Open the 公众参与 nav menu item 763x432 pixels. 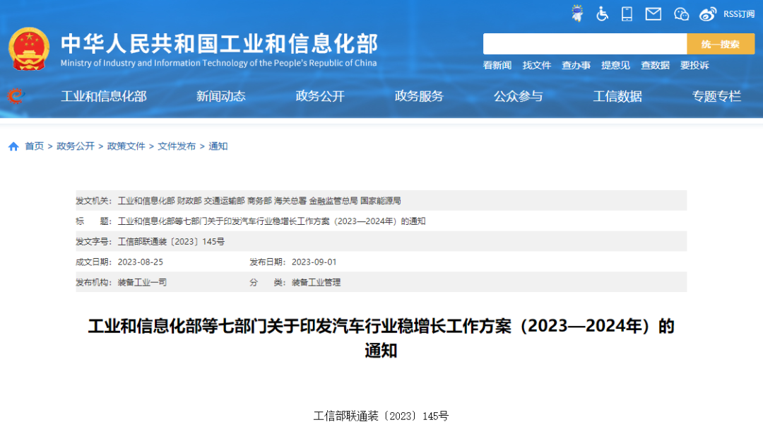(x=519, y=96)
